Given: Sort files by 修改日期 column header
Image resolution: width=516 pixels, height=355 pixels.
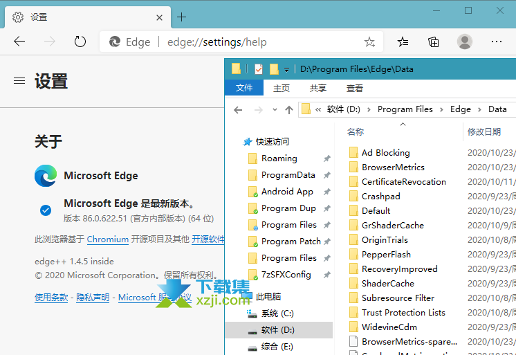Looking at the screenshot, I should click(x=484, y=132).
